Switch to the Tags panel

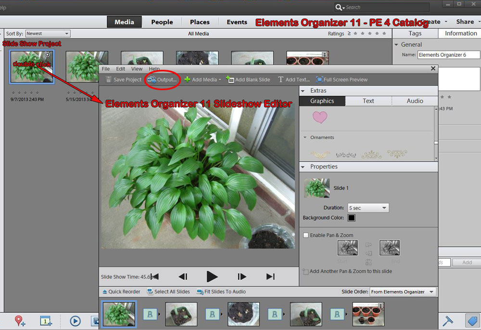click(415, 33)
